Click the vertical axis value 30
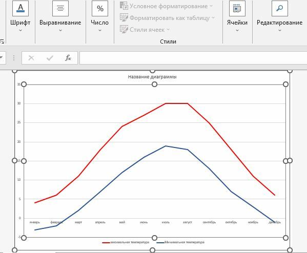 click(19, 103)
